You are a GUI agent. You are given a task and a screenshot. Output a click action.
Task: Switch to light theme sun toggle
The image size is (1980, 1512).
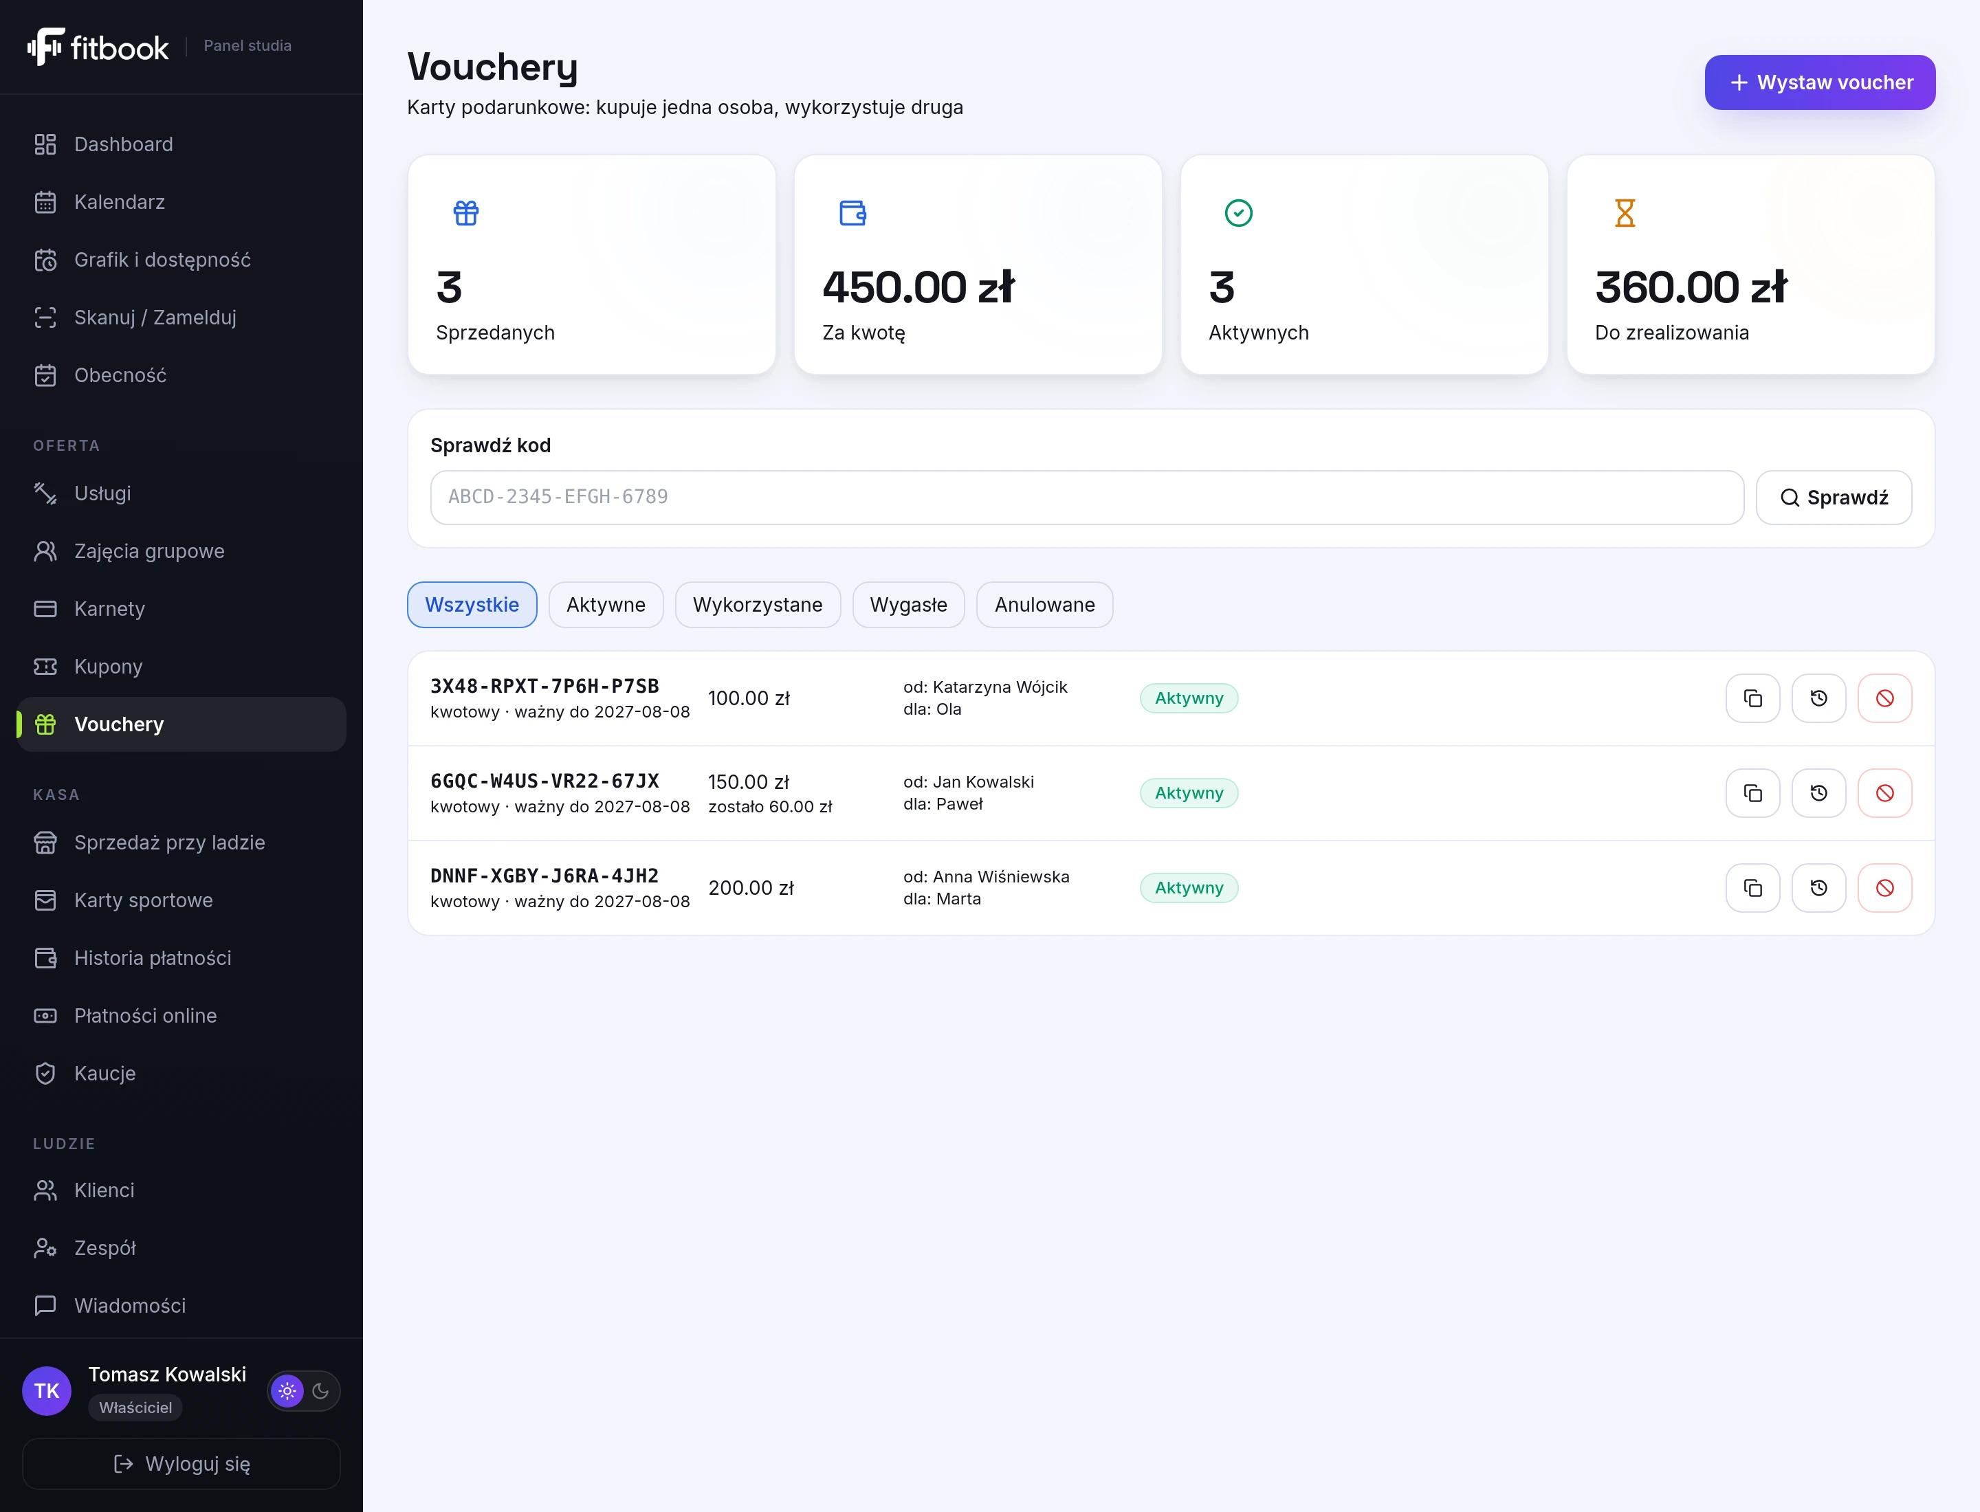[x=287, y=1390]
